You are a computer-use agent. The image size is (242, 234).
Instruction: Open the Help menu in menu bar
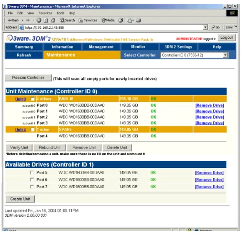pos(72,13)
